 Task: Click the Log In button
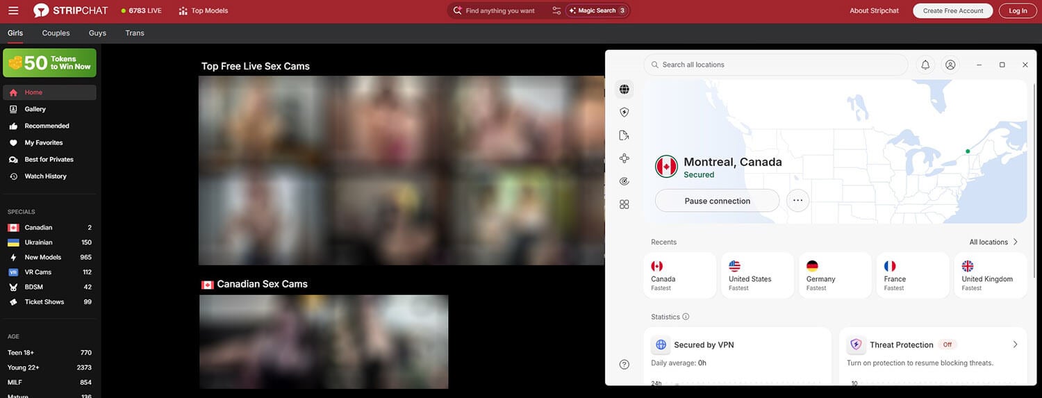coord(1018,10)
